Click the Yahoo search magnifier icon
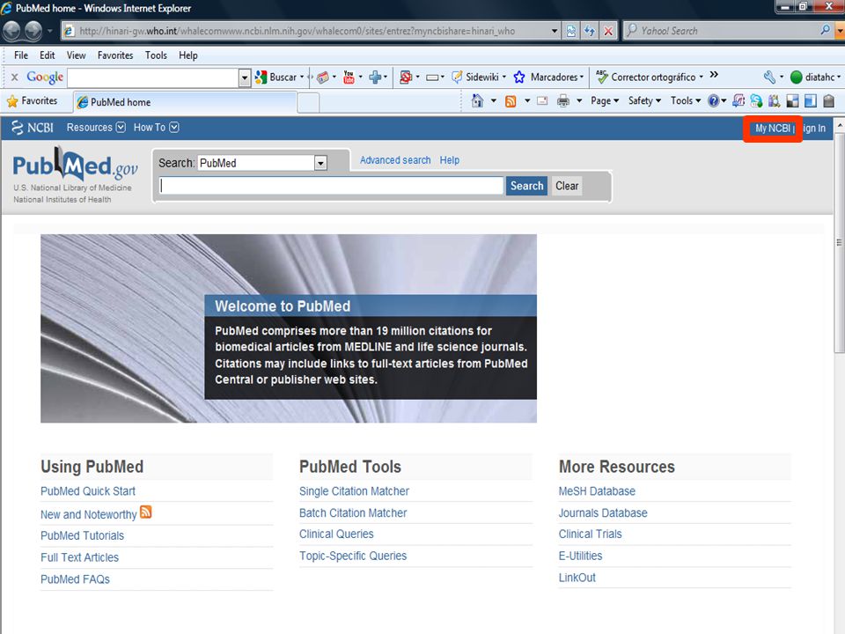This screenshot has height=634, width=845. [825, 30]
